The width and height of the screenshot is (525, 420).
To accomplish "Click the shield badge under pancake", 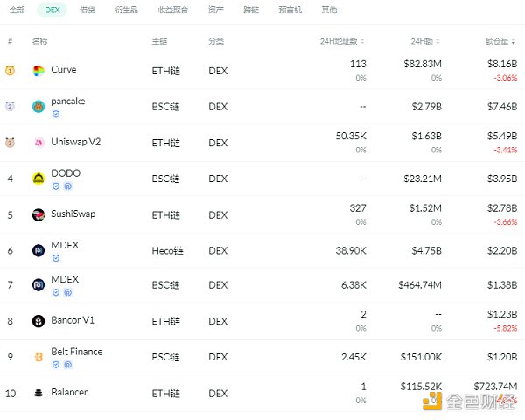I will click(x=56, y=114).
